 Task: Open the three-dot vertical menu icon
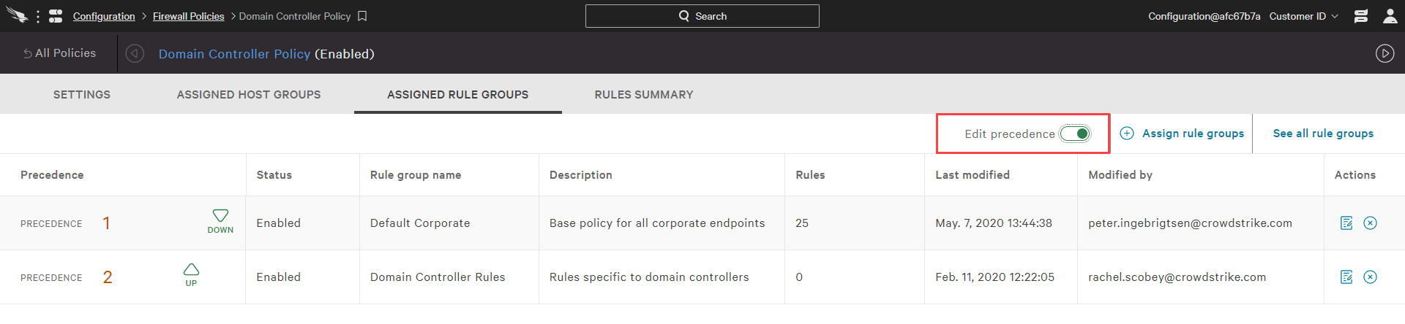click(38, 16)
